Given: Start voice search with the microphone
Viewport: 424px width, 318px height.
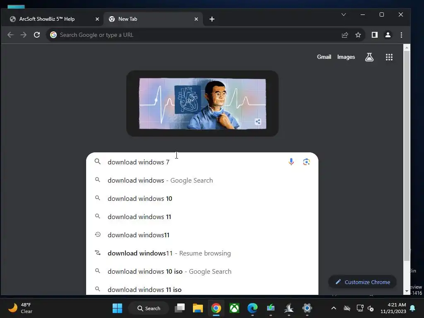Looking at the screenshot, I should point(291,162).
